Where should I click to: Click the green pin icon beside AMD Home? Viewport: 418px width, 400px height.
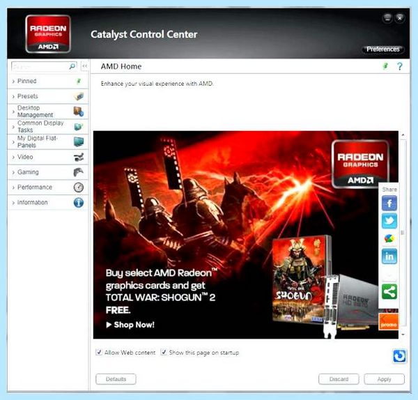(385, 66)
